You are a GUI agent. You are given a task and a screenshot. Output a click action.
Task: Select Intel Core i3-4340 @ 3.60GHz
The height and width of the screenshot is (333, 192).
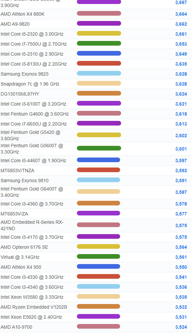pyautogui.click(x=32, y=287)
